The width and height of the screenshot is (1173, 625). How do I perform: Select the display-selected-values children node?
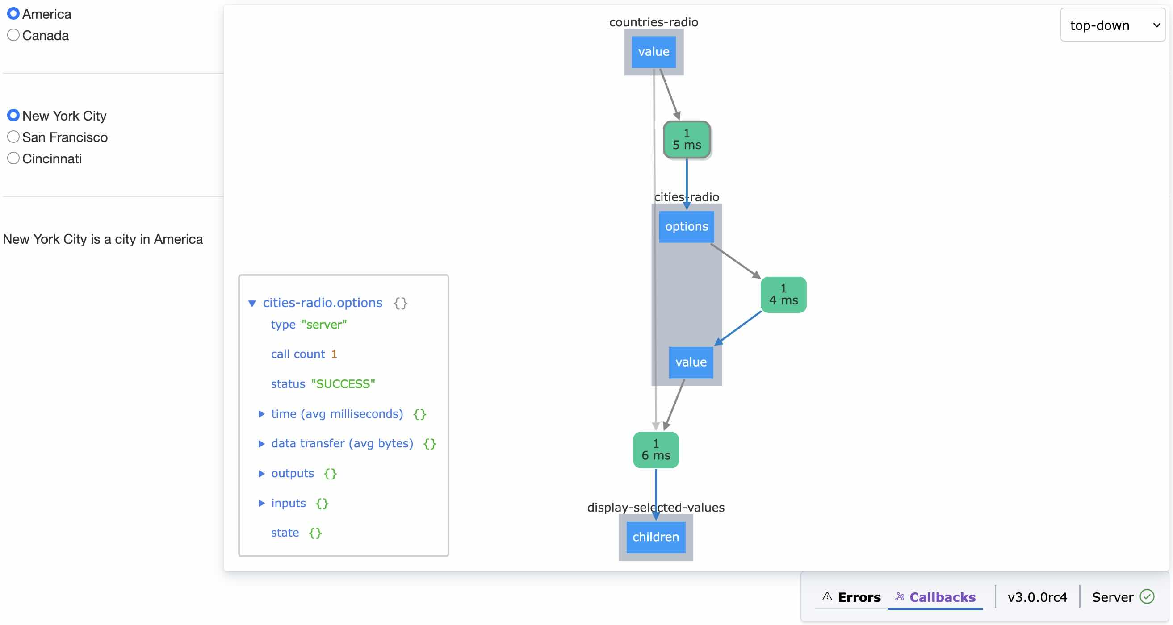(x=656, y=537)
